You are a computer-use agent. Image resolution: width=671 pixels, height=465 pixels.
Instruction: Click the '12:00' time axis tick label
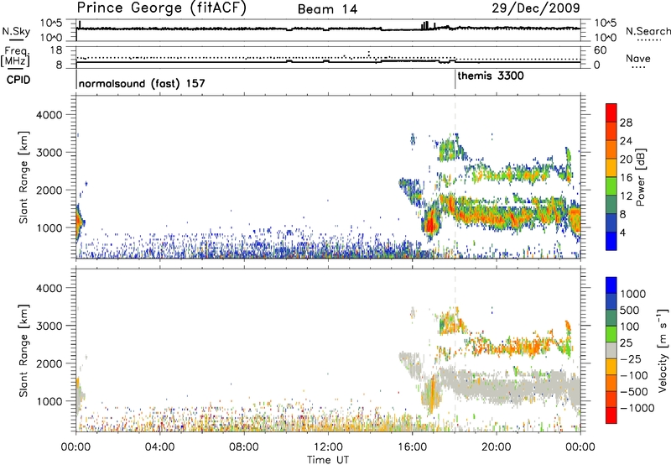click(x=328, y=447)
